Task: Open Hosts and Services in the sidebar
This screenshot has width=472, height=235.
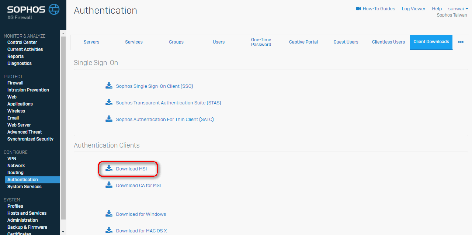Action: [27, 213]
